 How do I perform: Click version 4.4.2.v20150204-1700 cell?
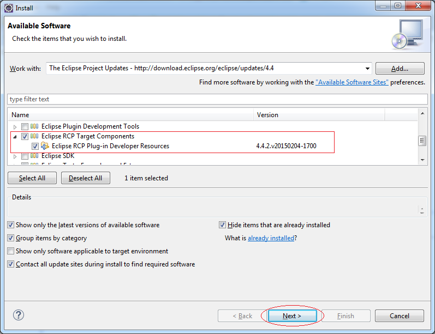click(x=286, y=146)
